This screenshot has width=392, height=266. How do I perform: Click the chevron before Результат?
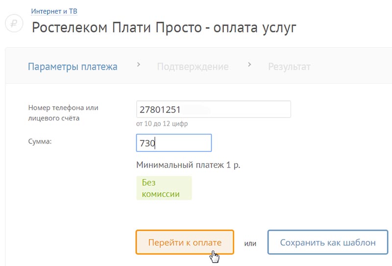coord(249,65)
